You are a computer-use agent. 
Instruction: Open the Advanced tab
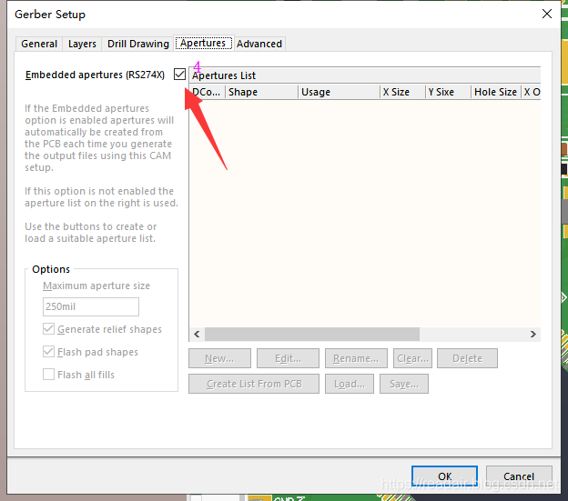(x=259, y=44)
